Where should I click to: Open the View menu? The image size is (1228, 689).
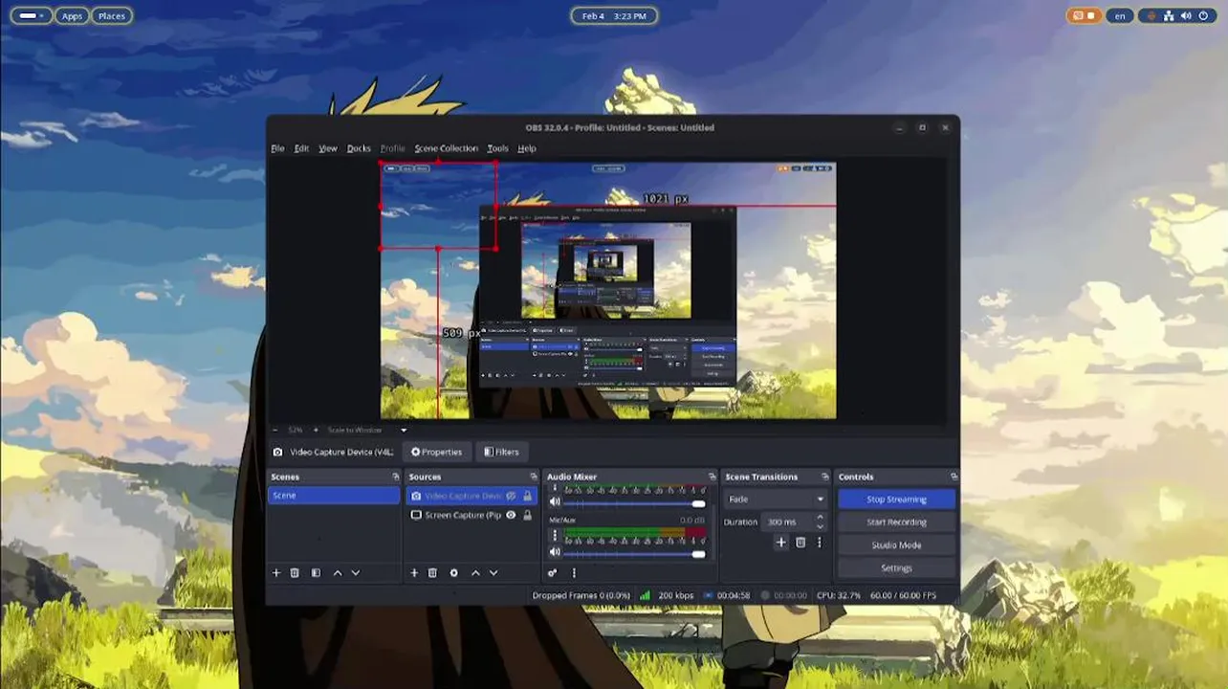(x=328, y=148)
